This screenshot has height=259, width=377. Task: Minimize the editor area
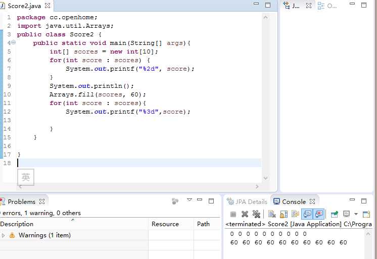[x=256, y=4]
